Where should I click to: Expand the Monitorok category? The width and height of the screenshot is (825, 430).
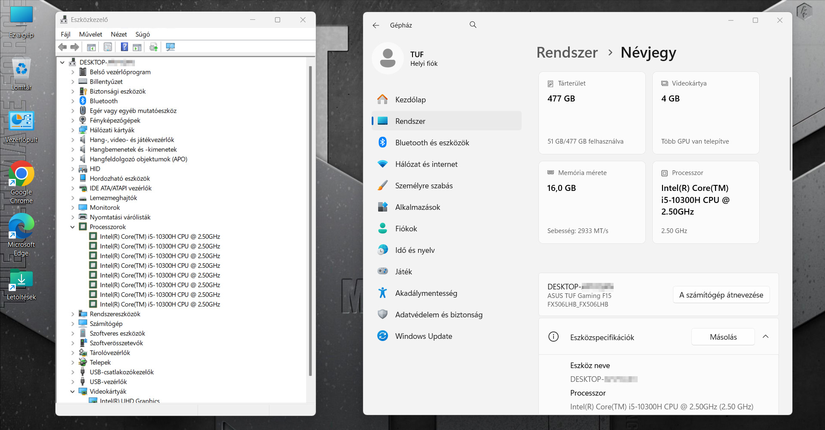[x=73, y=208]
